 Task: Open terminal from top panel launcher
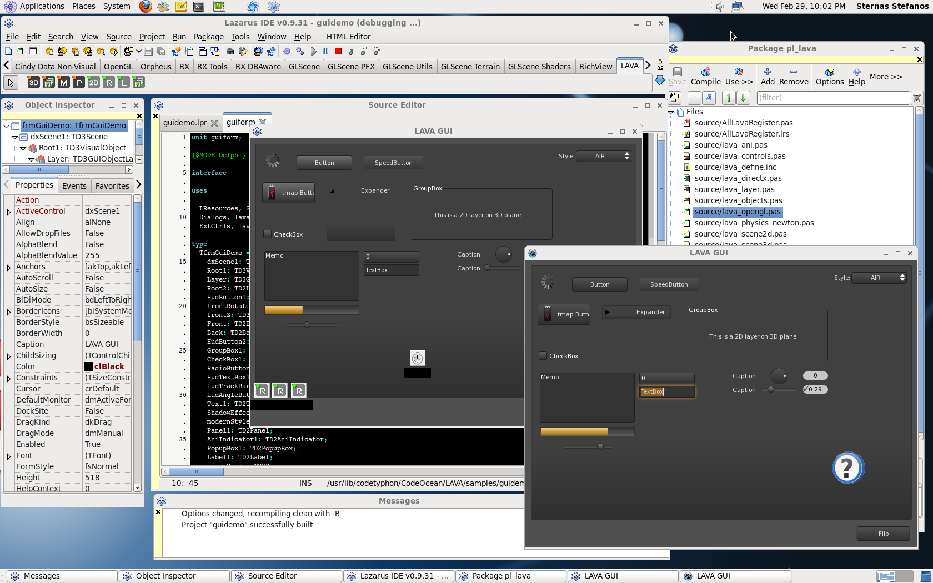[199, 7]
